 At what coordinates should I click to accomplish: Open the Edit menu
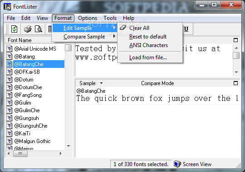click(26, 18)
